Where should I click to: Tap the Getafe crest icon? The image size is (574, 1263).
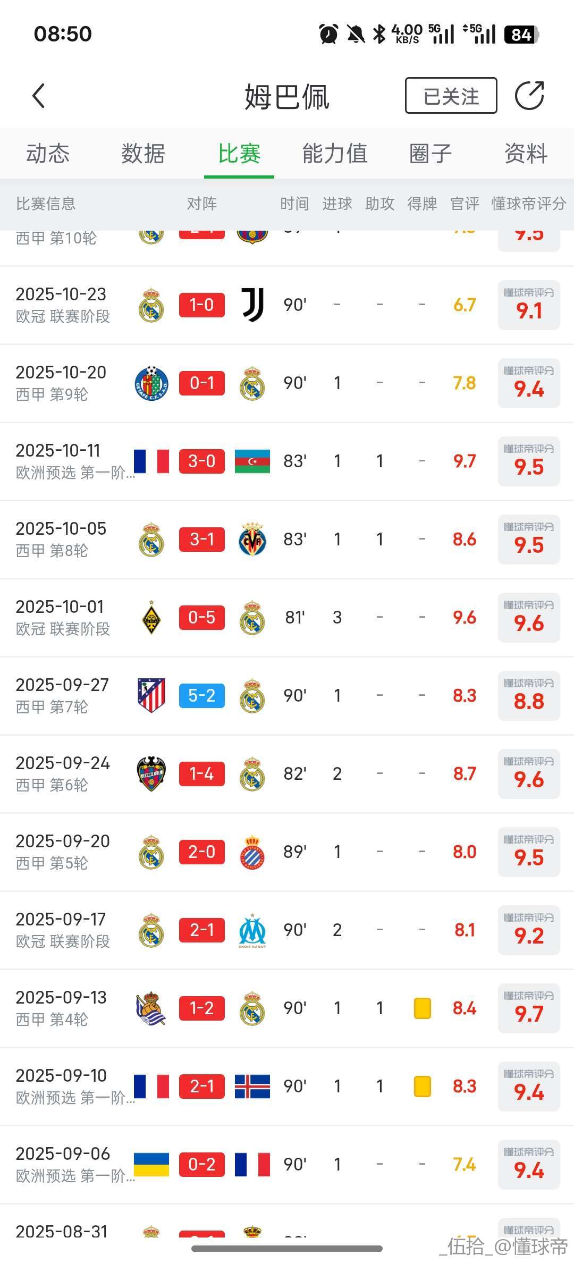(151, 383)
